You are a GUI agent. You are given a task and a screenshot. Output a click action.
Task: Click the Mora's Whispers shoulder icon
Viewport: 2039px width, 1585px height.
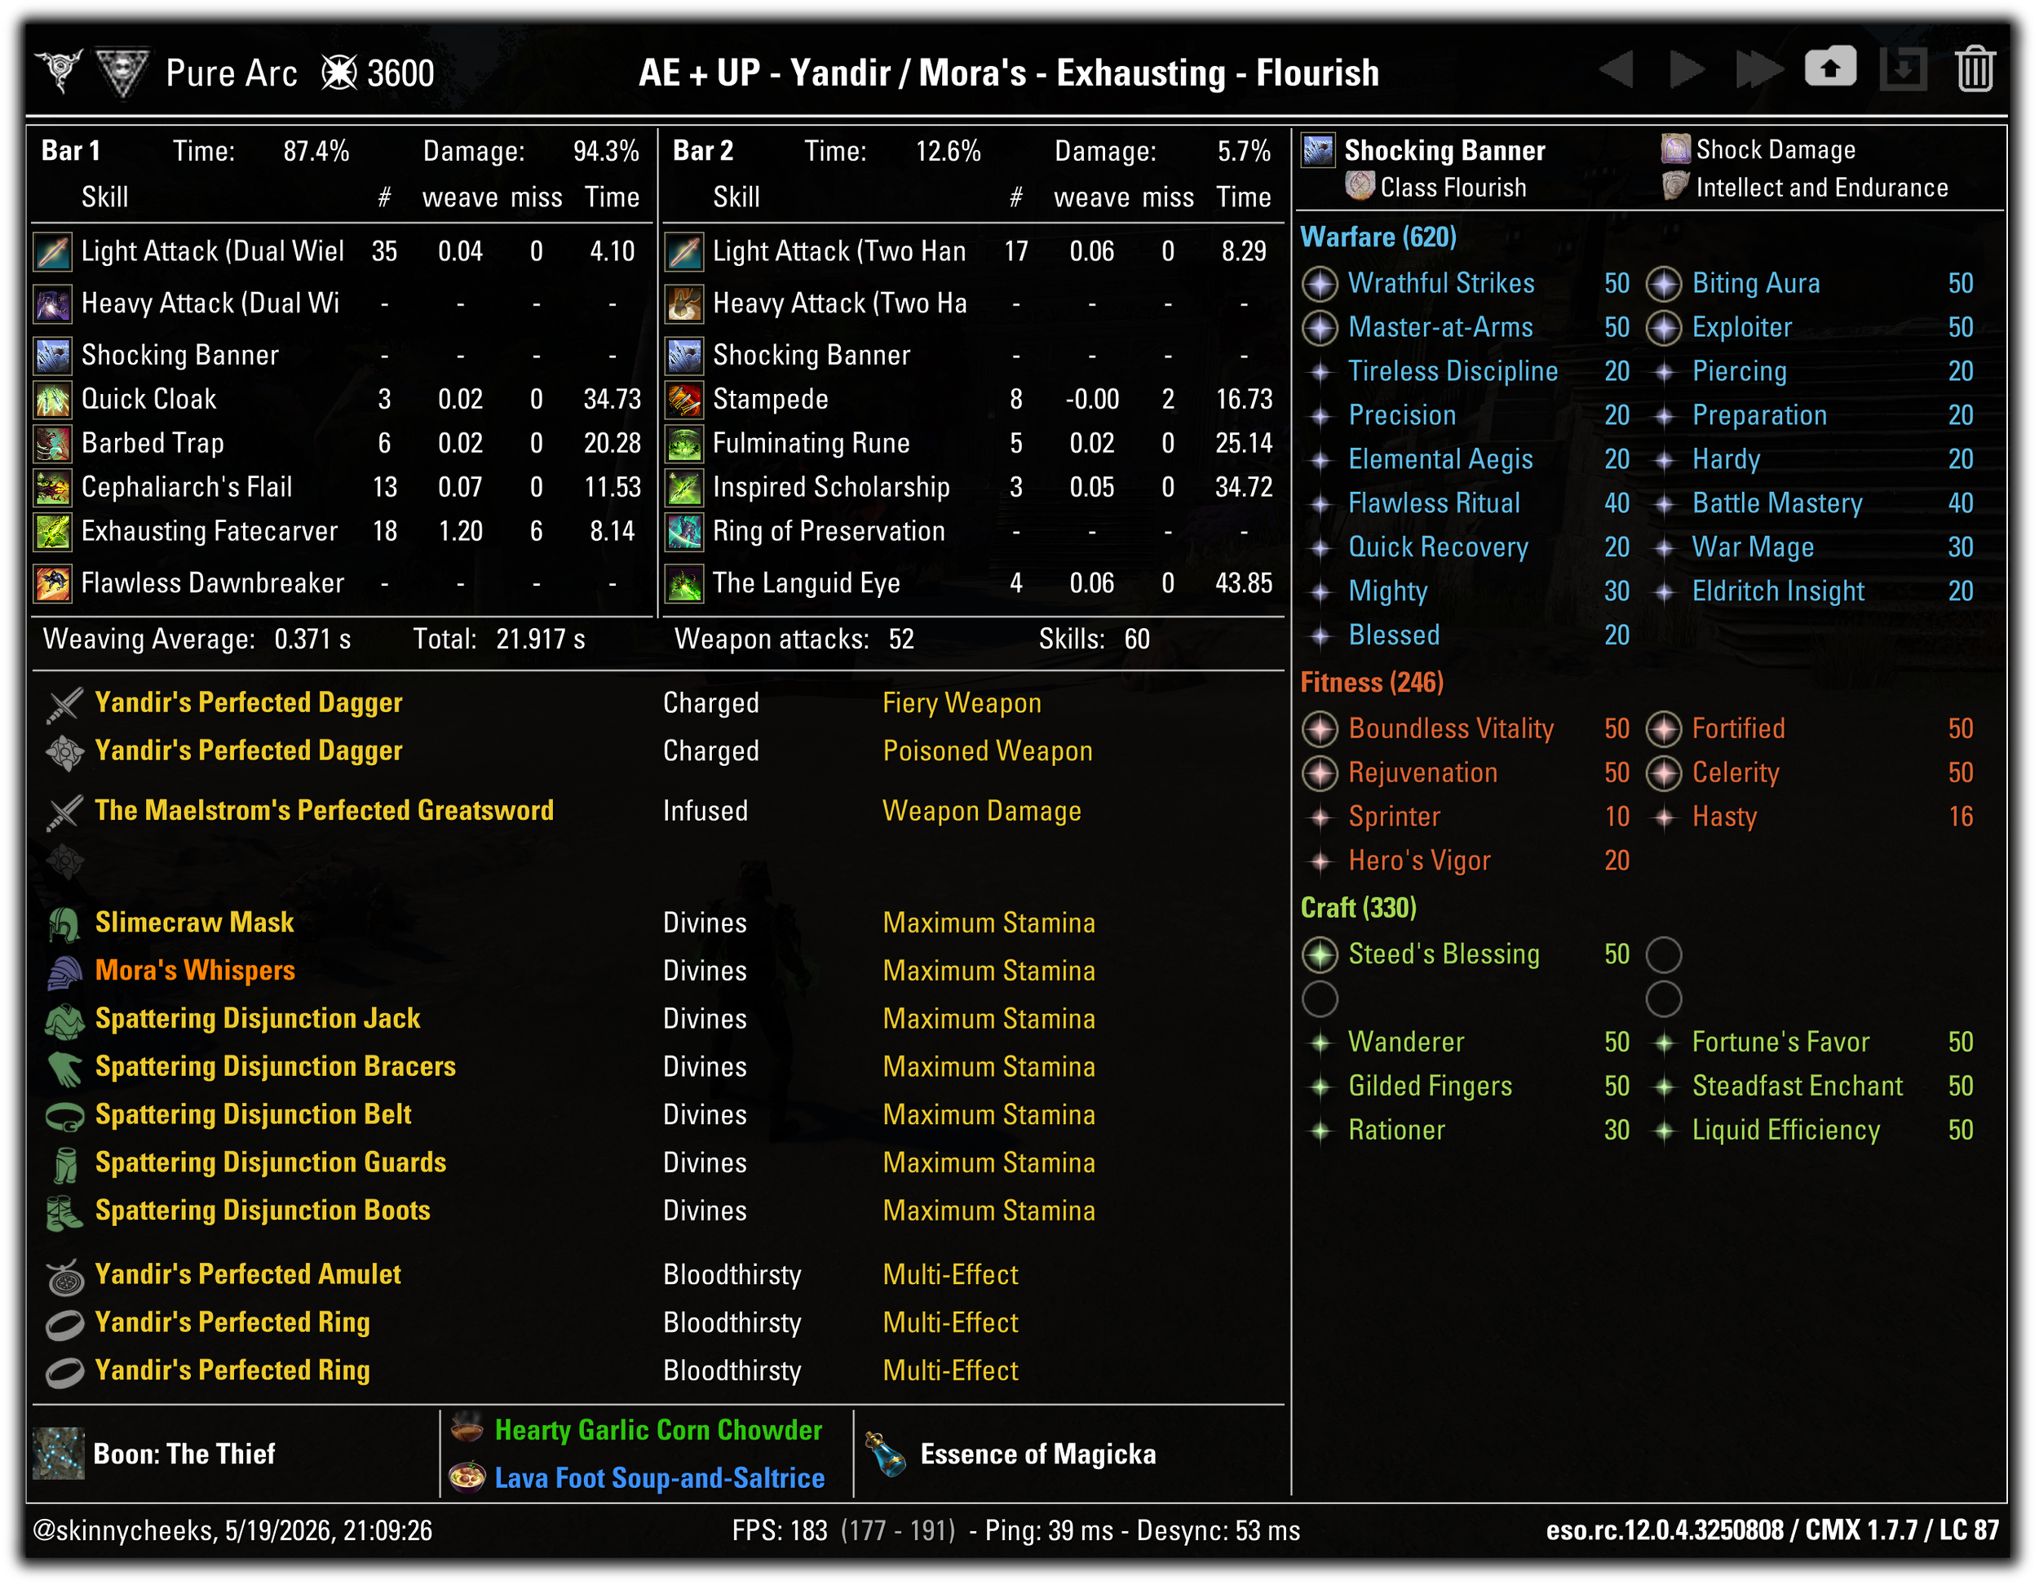click(x=64, y=972)
